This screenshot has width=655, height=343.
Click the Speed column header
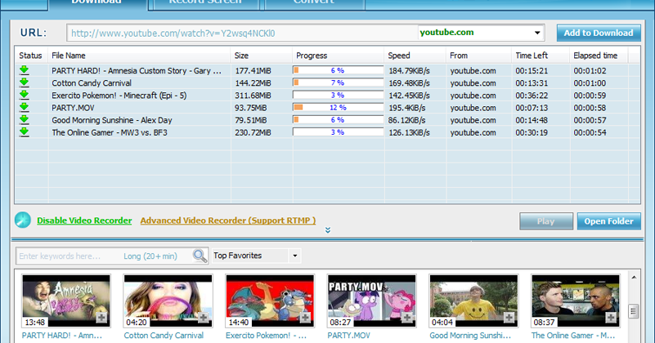tap(415, 56)
